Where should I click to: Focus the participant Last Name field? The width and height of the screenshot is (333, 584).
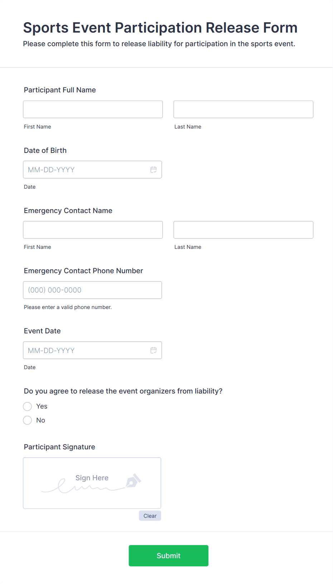coord(243,110)
